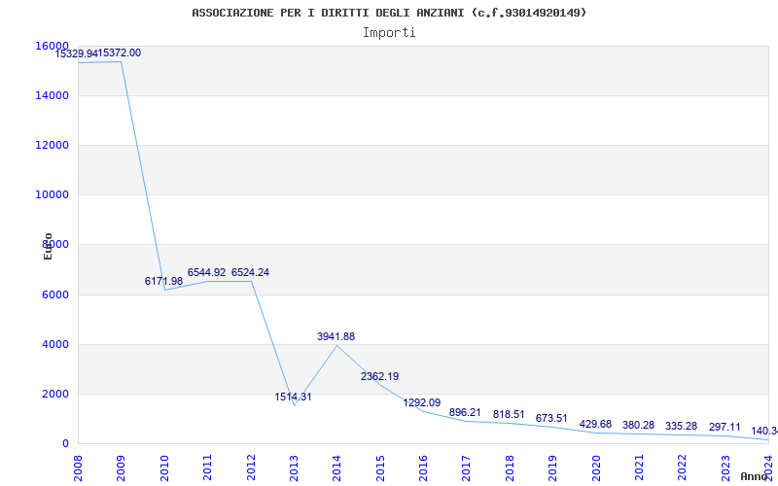The height and width of the screenshot is (486, 778).
Task: Select year 2019 on the x-axis
Action: pyautogui.click(x=552, y=468)
